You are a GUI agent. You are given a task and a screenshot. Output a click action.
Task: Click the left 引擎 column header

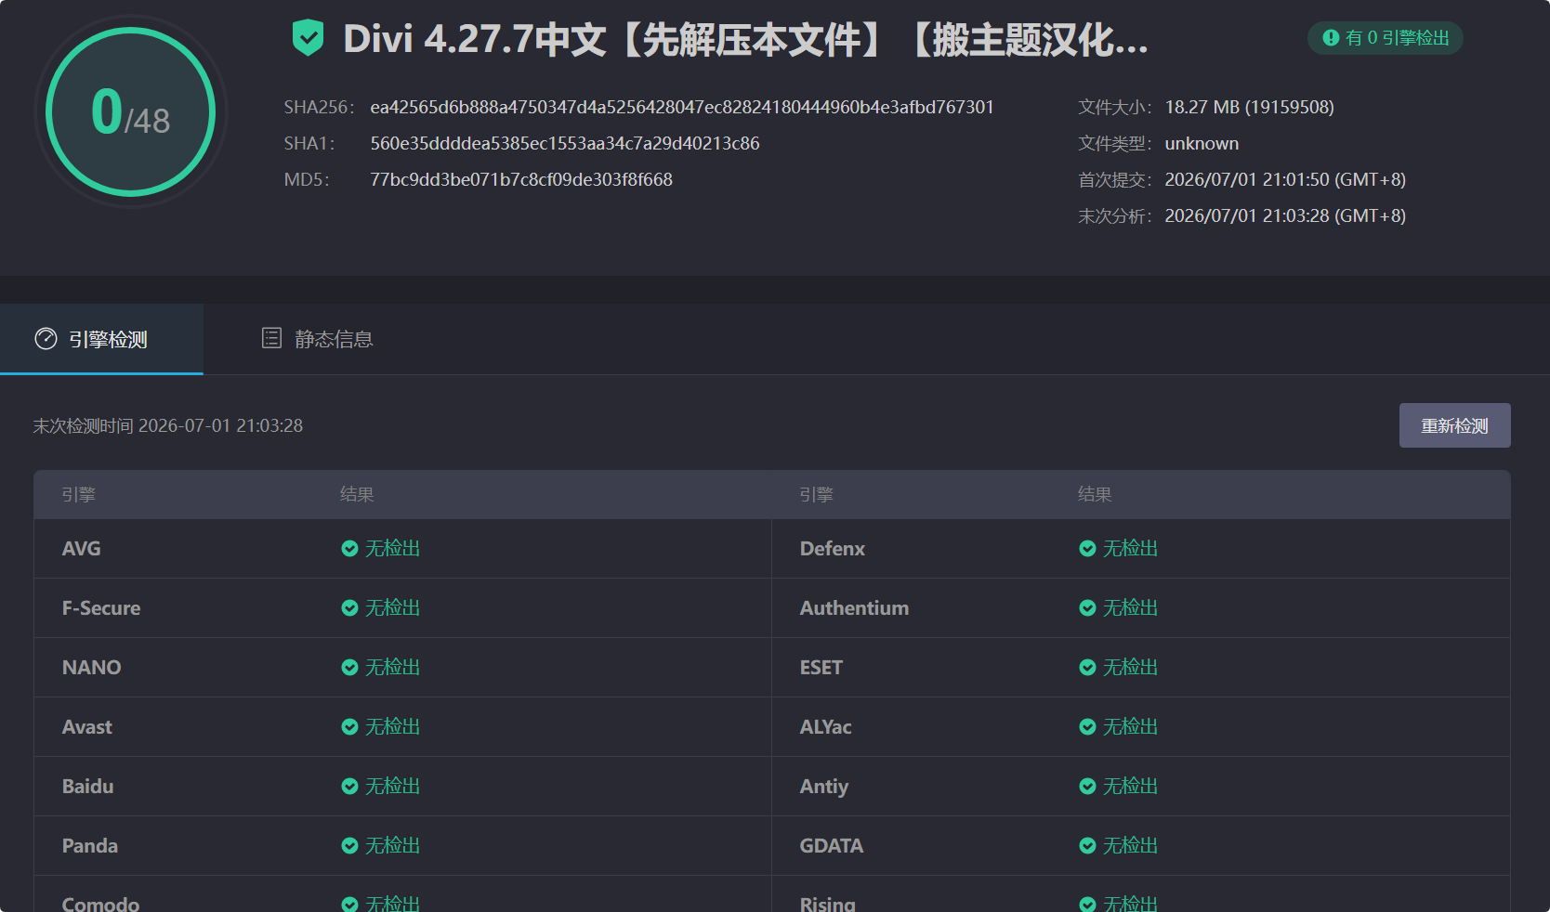(x=79, y=495)
